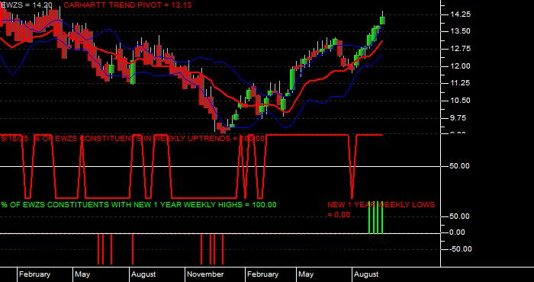Click the second February label on the time axis
This screenshot has height=282, width=534.
pyautogui.click(x=262, y=274)
